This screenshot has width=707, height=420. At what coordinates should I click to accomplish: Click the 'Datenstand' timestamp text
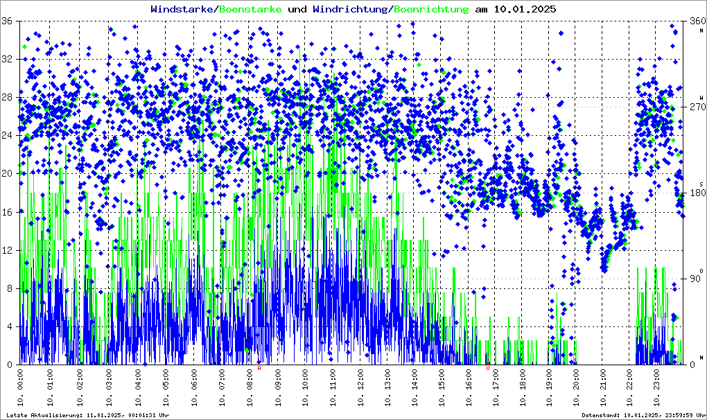coord(644,415)
